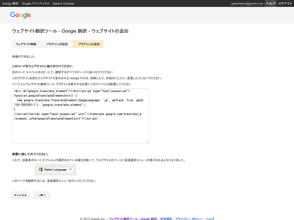Click the line starting これで、自動表示モード オプション
Screen dimensions: 294x220
98,160
